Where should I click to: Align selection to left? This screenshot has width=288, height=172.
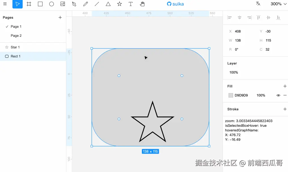tap(230, 18)
